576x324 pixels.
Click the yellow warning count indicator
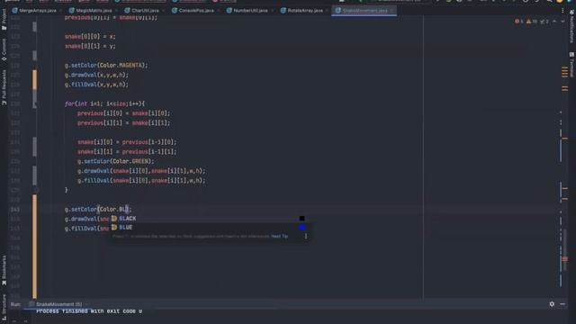click(532, 22)
